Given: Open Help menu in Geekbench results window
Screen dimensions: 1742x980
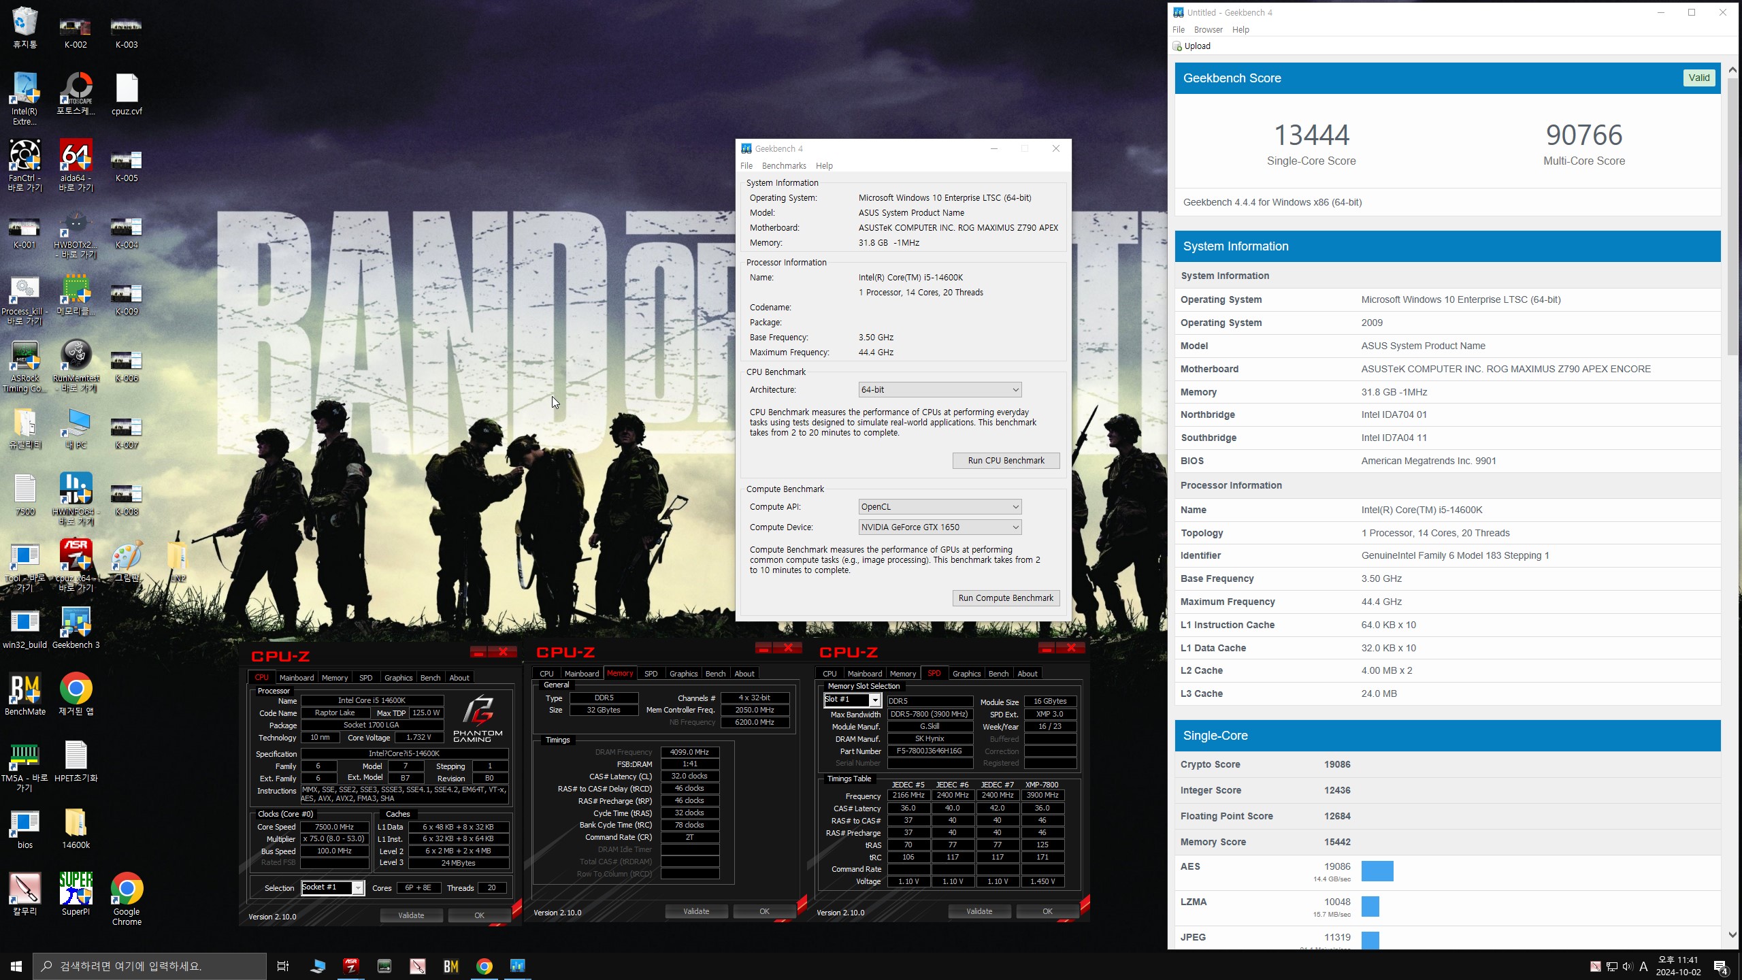Looking at the screenshot, I should [1240, 29].
